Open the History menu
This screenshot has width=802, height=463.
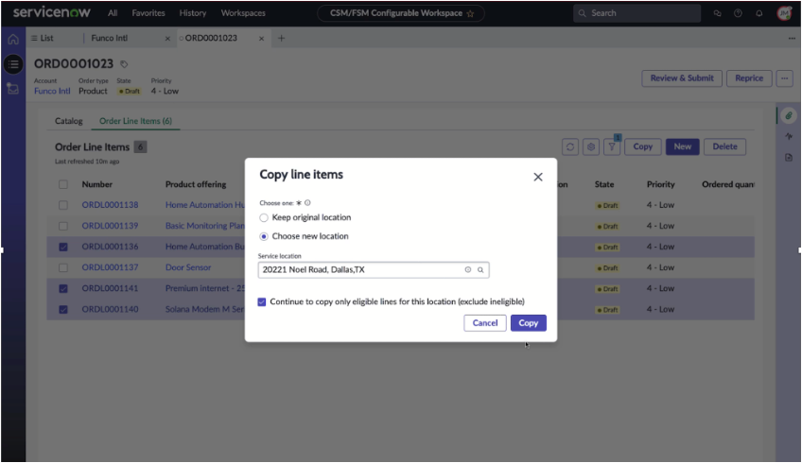(193, 13)
